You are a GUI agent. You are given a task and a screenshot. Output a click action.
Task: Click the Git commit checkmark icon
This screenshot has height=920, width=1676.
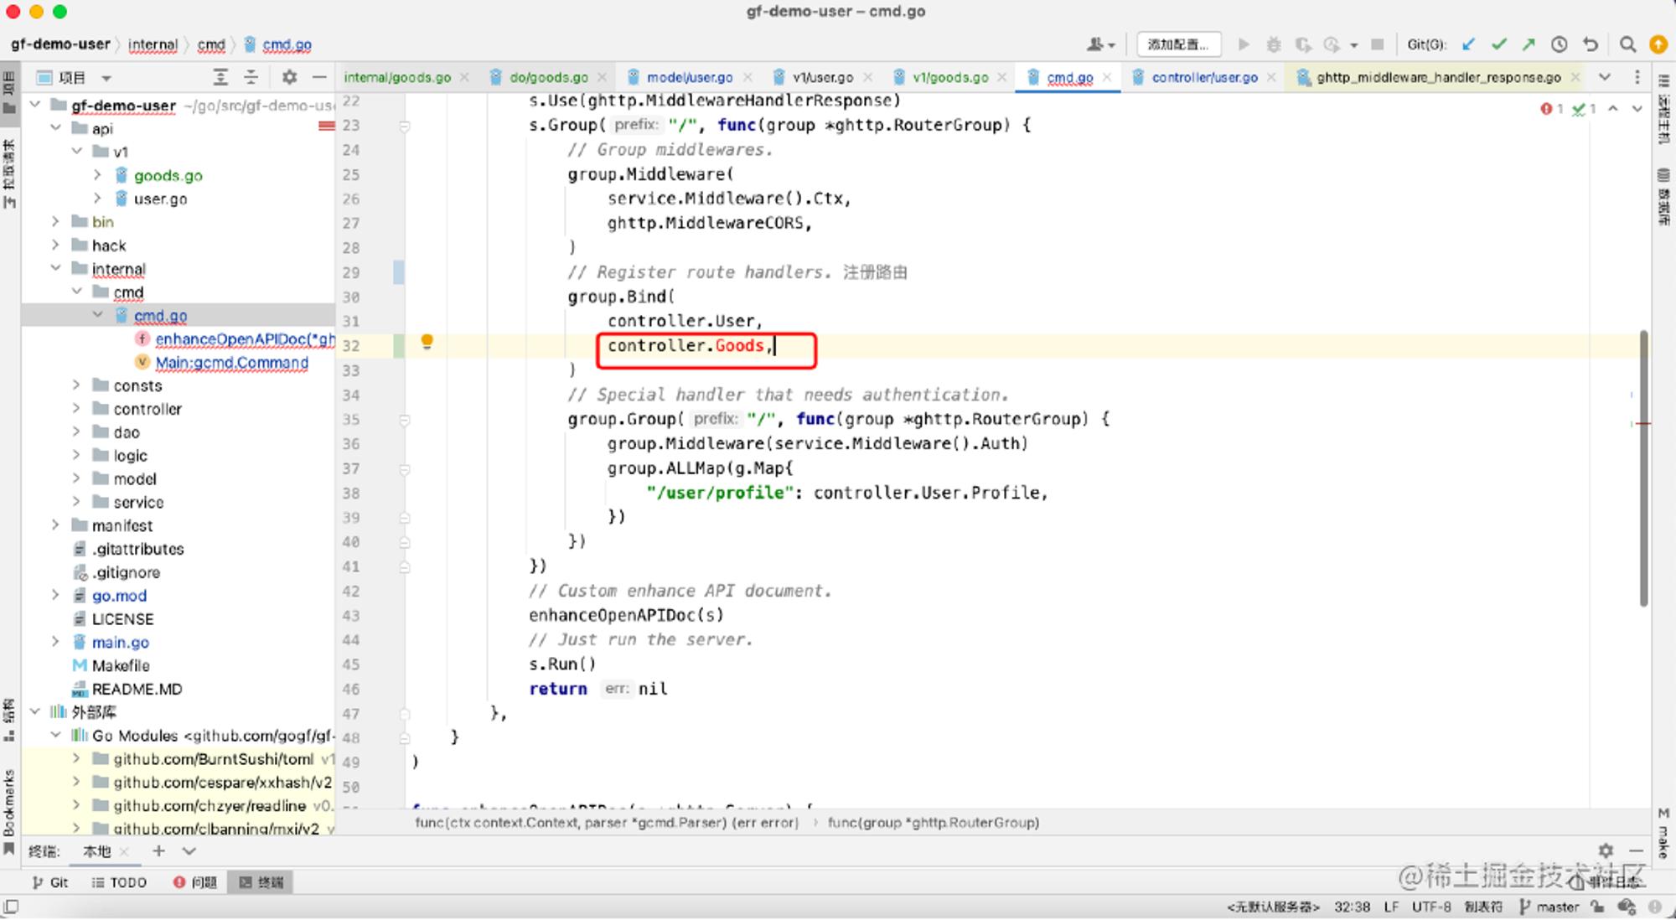[x=1499, y=44]
